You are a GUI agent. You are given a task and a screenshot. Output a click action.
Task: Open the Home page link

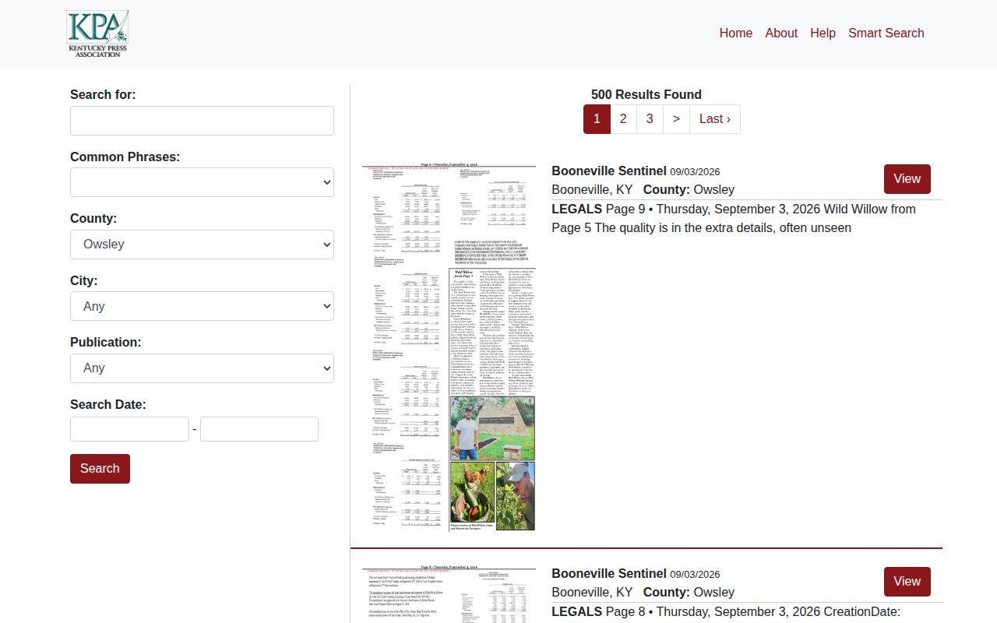click(x=736, y=33)
